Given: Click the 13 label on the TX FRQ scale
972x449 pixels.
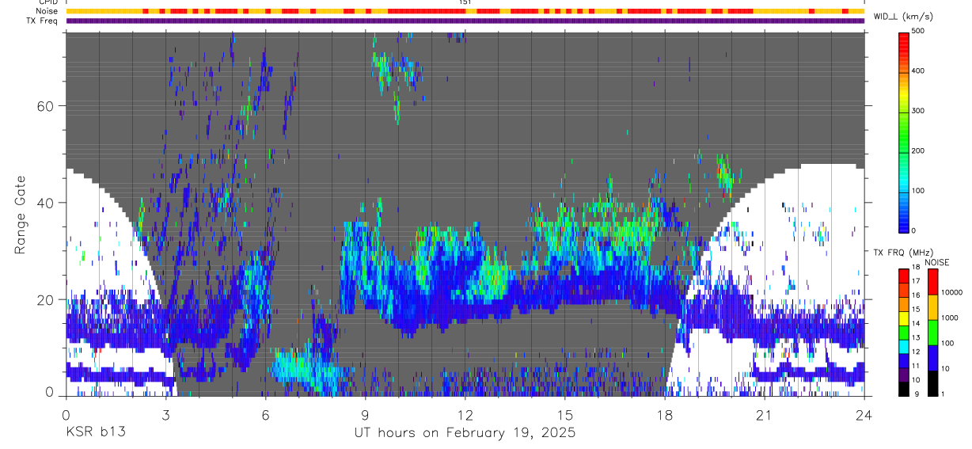Looking at the screenshot, I should point(916,337).
